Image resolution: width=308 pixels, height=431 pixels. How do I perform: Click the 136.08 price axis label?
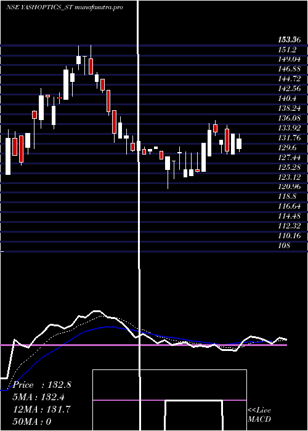[289, 118]
